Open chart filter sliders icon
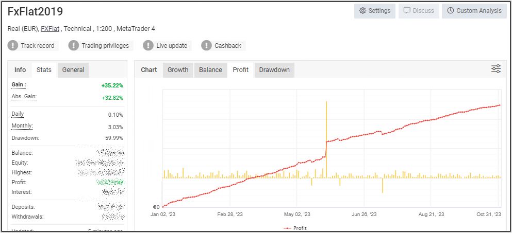 coord(496,69)
